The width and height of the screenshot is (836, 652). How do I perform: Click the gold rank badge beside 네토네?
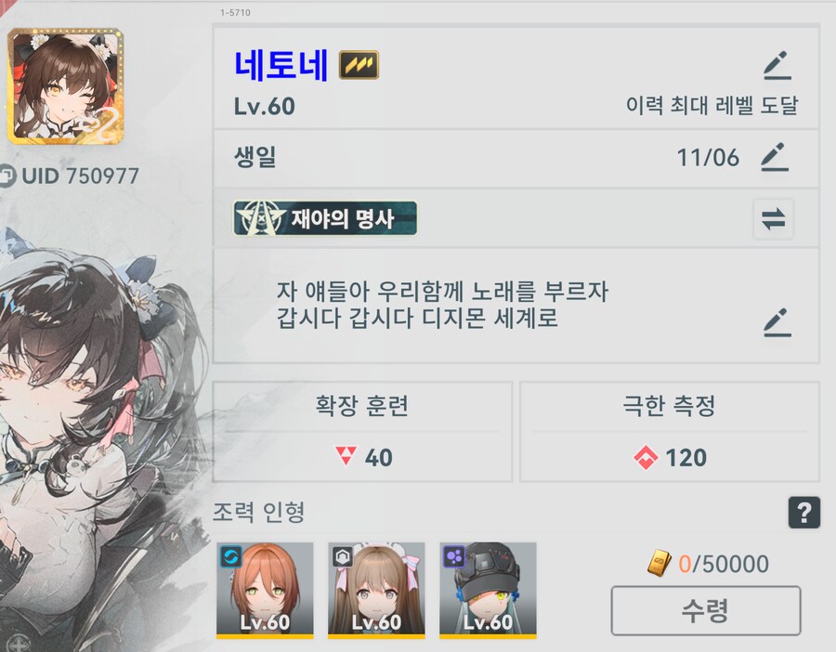[x=359, y=65]
